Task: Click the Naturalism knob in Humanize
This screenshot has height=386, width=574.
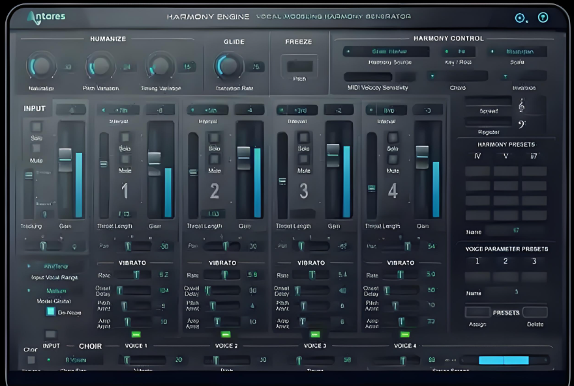Action: click(41, 66)
